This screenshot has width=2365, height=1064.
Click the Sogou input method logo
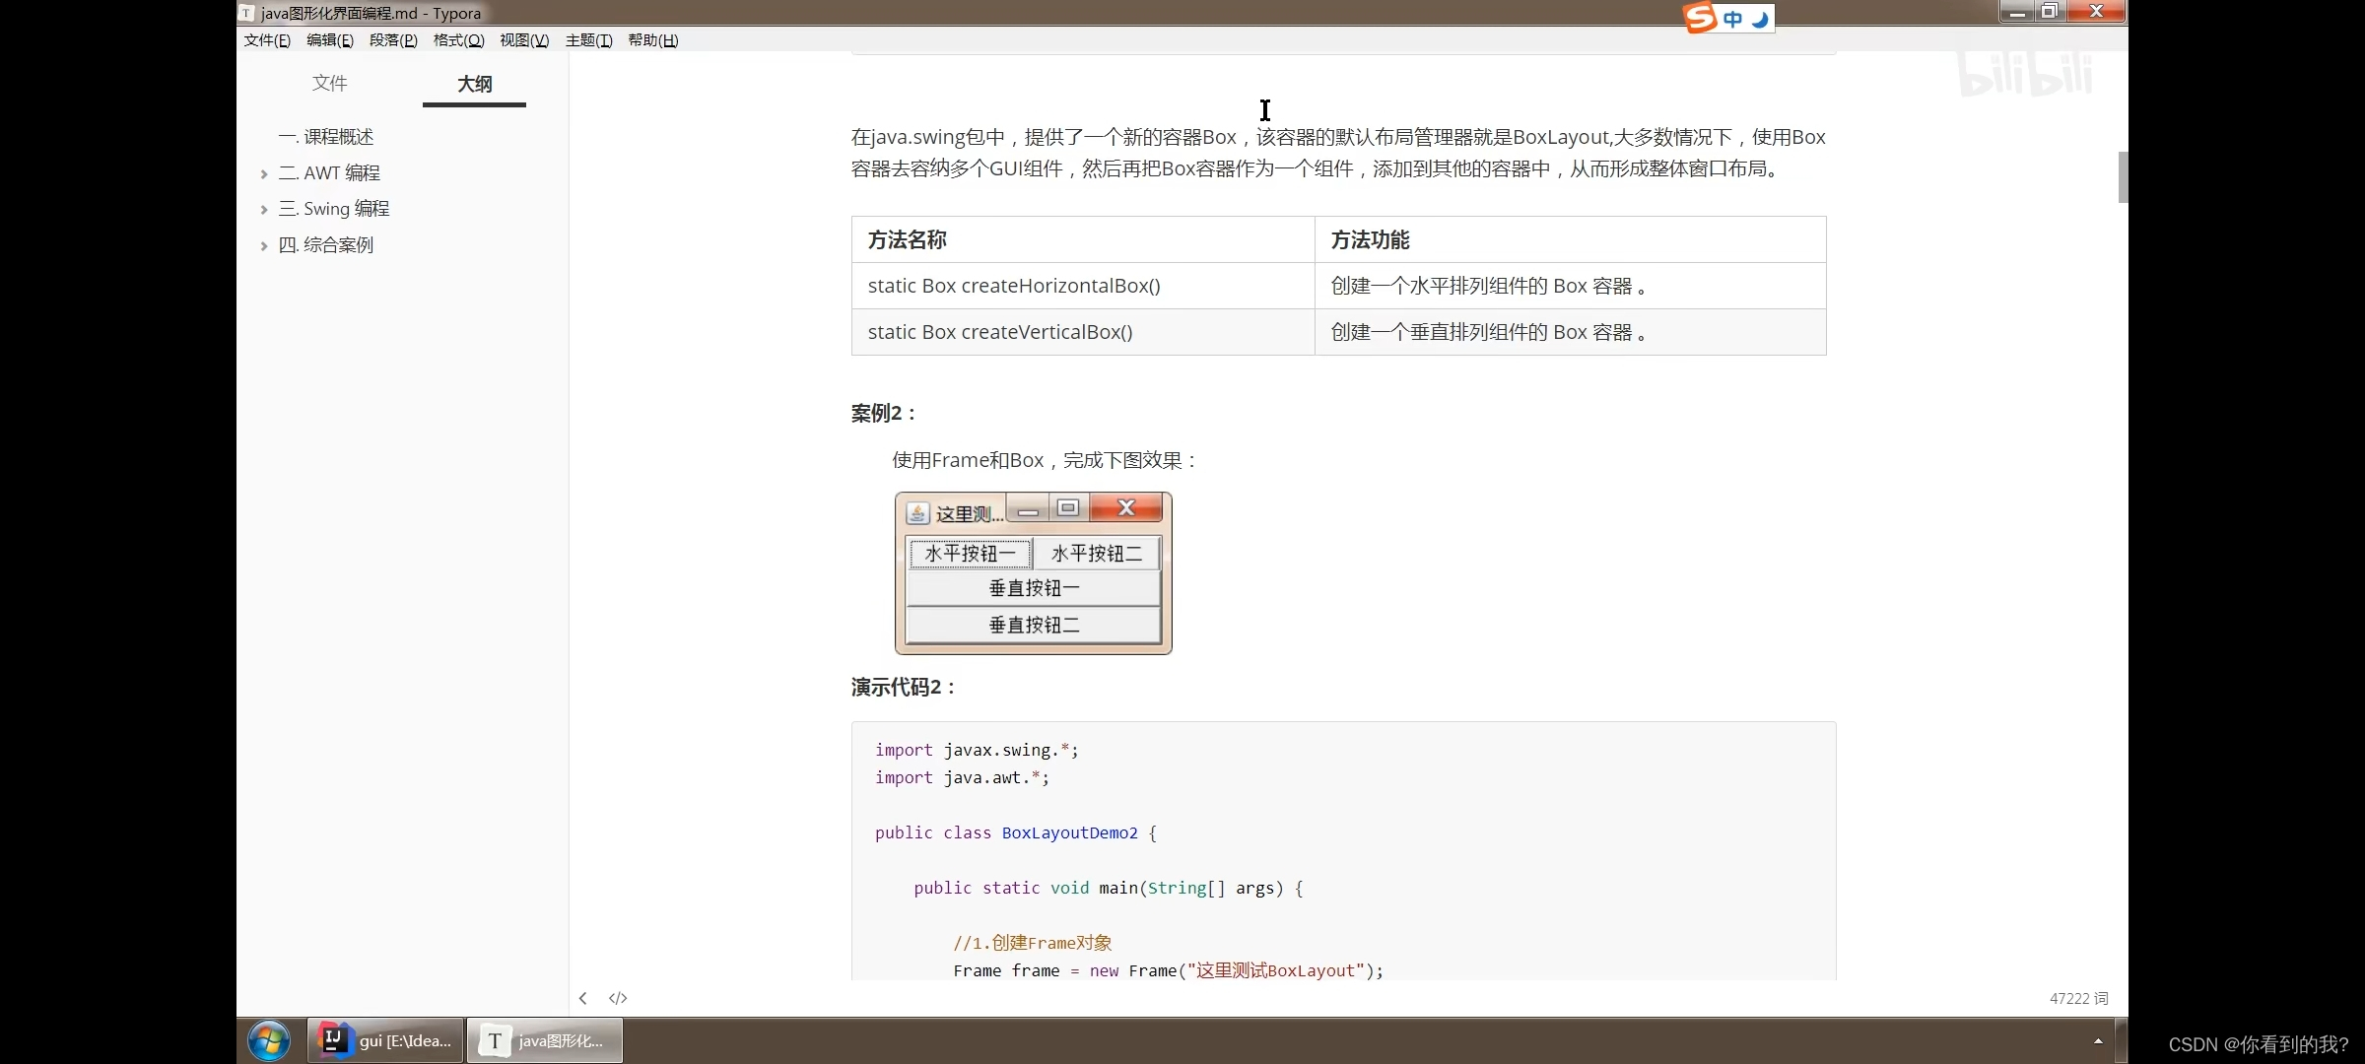1700,18
